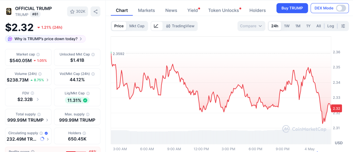Screen dimensions: 353x152
Task: Open the Compare dropdown
Action: pyautogui.click(x=251, y=26)
